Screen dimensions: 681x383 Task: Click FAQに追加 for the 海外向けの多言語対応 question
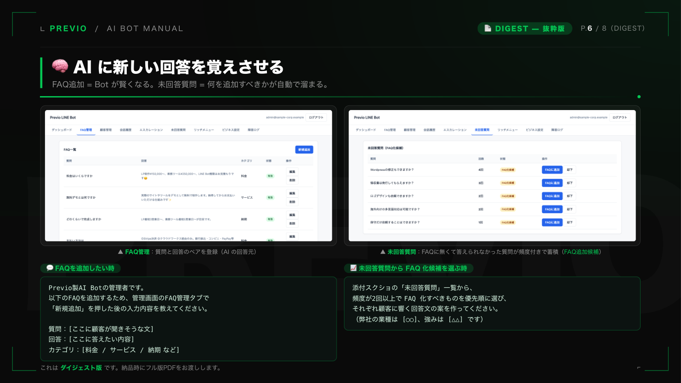pyautogui.click(x=552, y=209)
